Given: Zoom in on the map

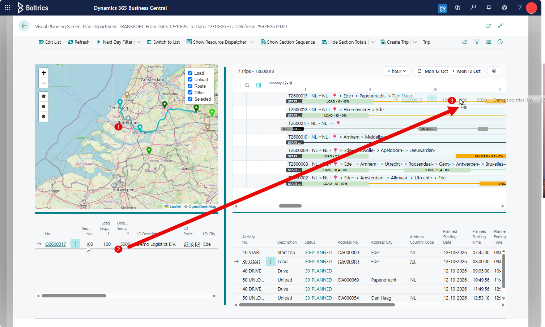Looking at the screenshot, I should click(44, 73).
